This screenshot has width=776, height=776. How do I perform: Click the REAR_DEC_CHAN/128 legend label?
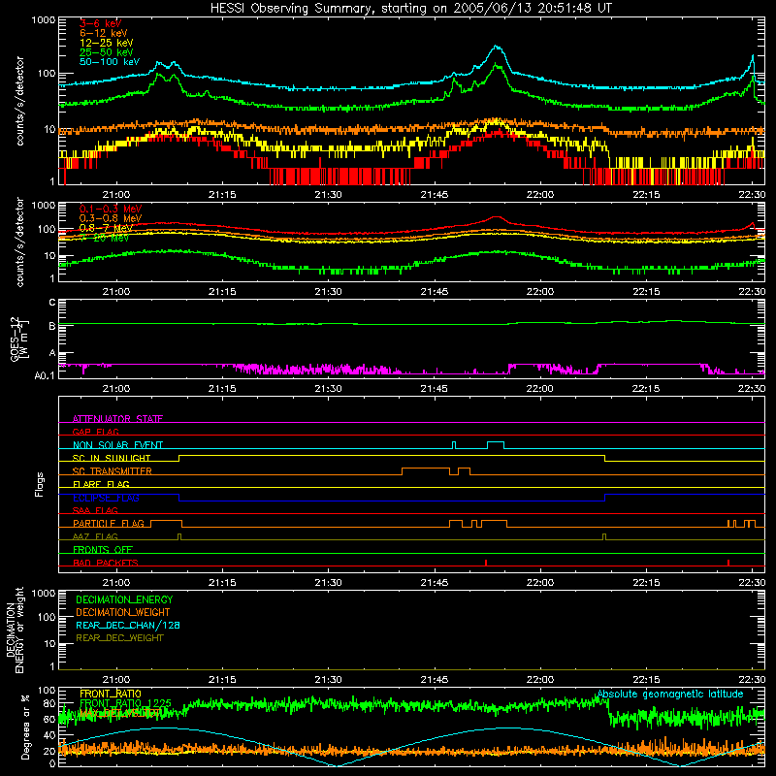point(128,625)
